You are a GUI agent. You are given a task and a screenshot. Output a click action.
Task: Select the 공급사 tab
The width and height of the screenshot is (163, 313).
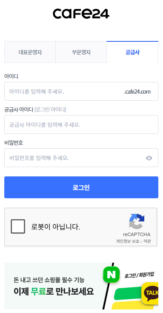pyautogui.click(x=133, y=52)
